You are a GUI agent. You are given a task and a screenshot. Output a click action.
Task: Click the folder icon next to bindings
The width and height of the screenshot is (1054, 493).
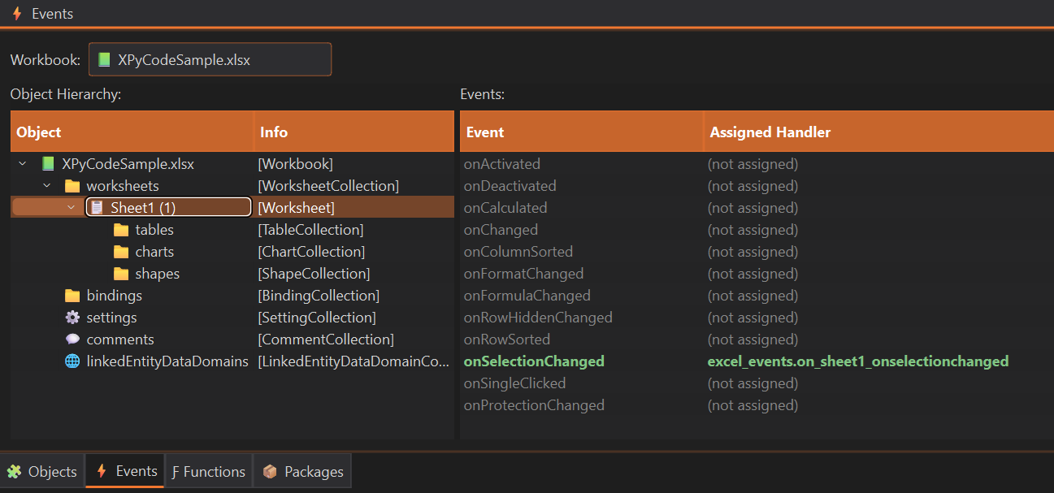72,296
